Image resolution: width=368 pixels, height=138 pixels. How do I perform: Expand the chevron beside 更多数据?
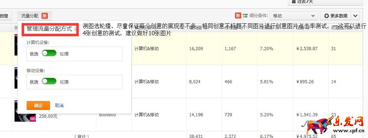[x=355, y=16]
